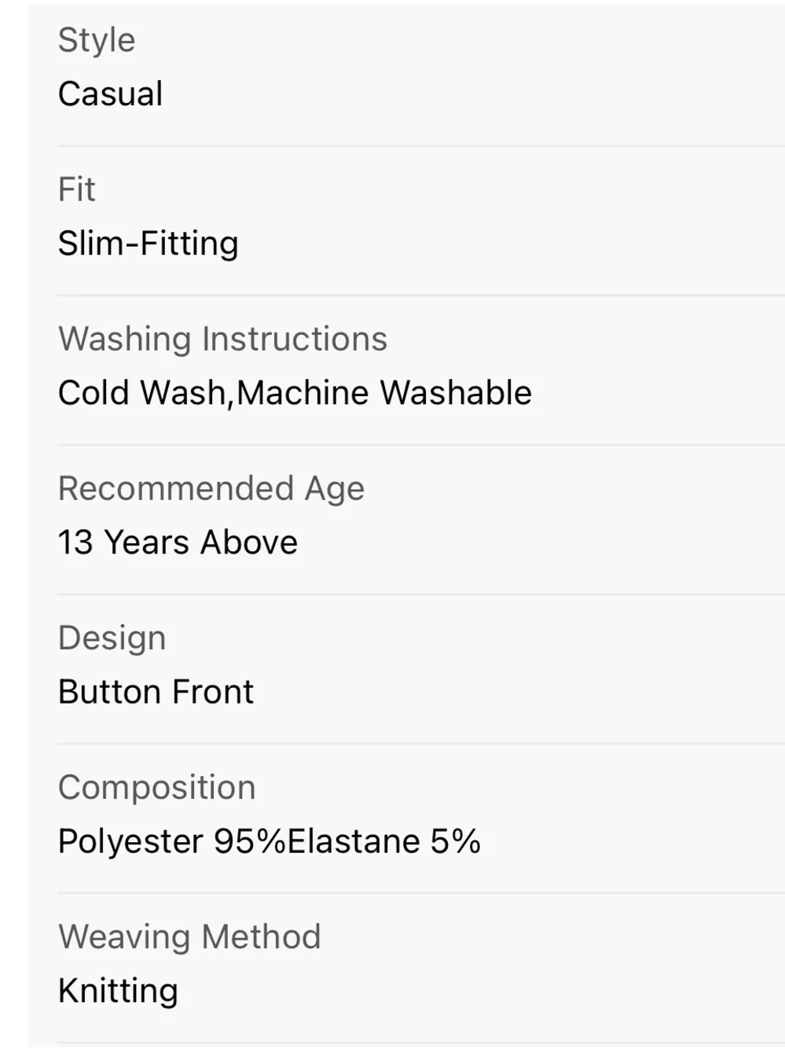Click the word Instructions in Washing Instructions
The image size is (785, 1048).
(295, 339)
